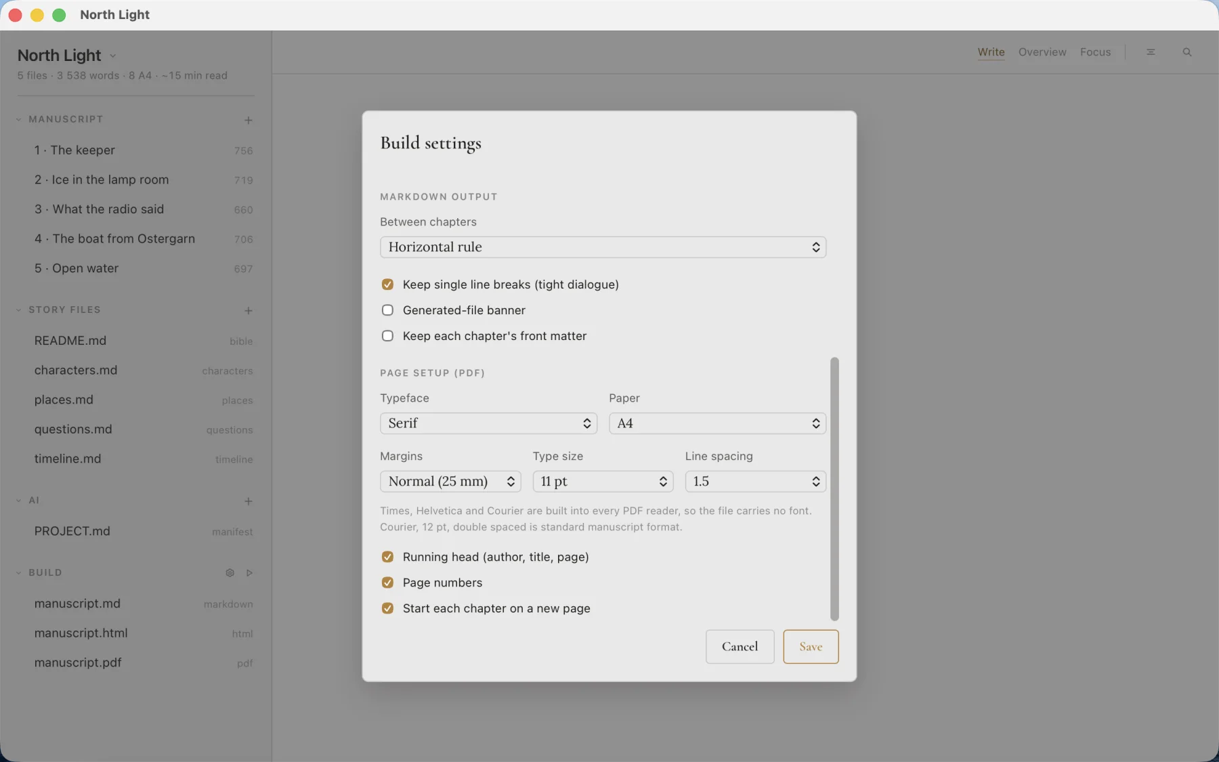Add a new file to Story Files section
Screen dimensions: 1219x762
pyautogui.click(x=249, y=310)
